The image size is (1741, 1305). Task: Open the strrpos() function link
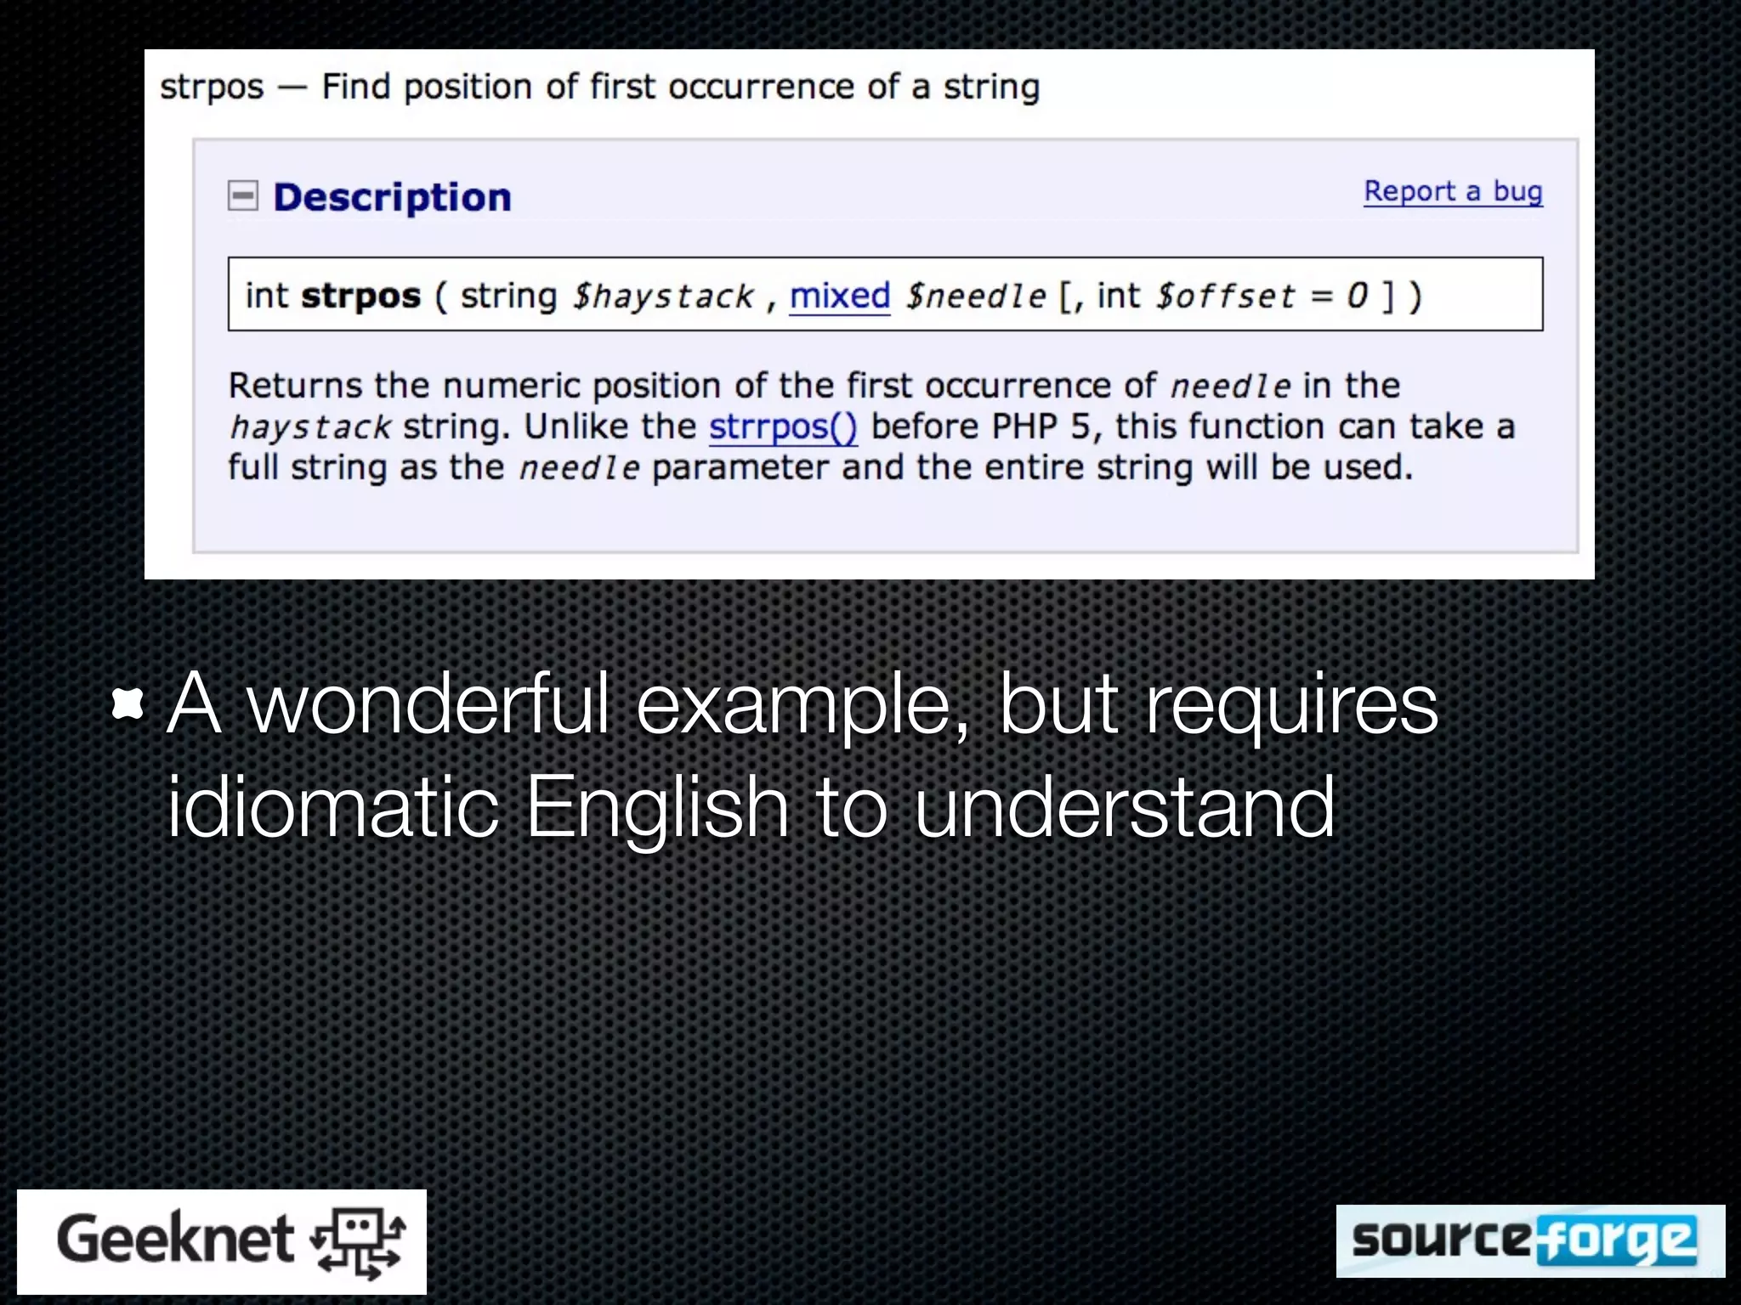pyautogui.click(x=783, y=427)
